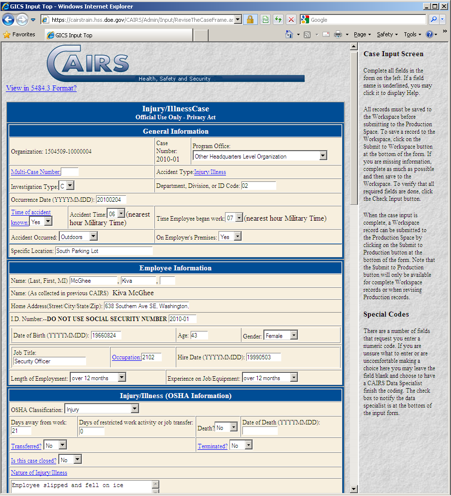This screenshot has width=451, height=496.
Task: Open the Safety menu
Action: 387,34
